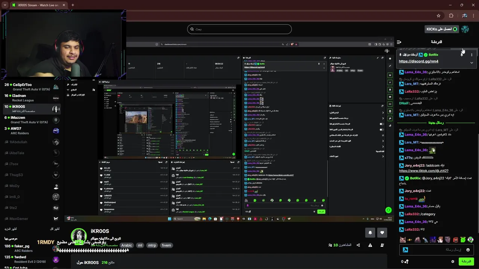Screen dimensions: 479x269
Task: Click the CaSpErToo channel avatar
Action: (56, 87)
